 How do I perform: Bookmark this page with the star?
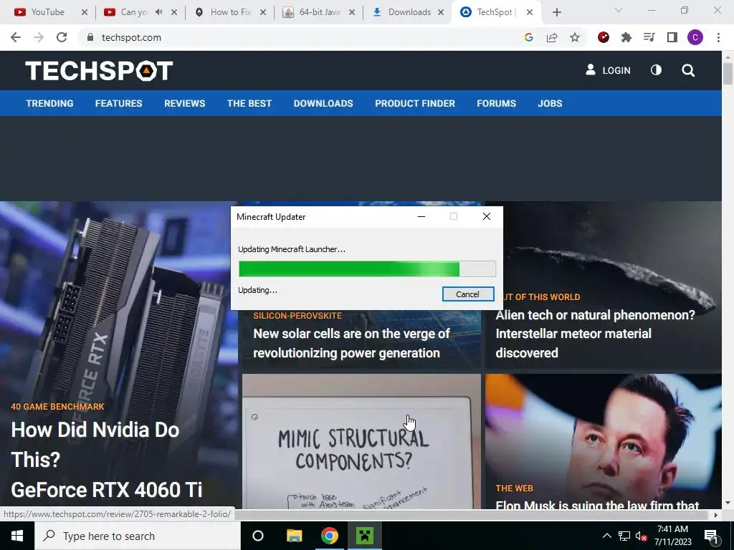575,37
